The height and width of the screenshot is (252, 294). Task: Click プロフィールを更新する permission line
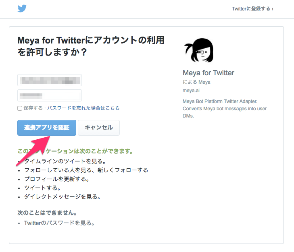(57, 179)
